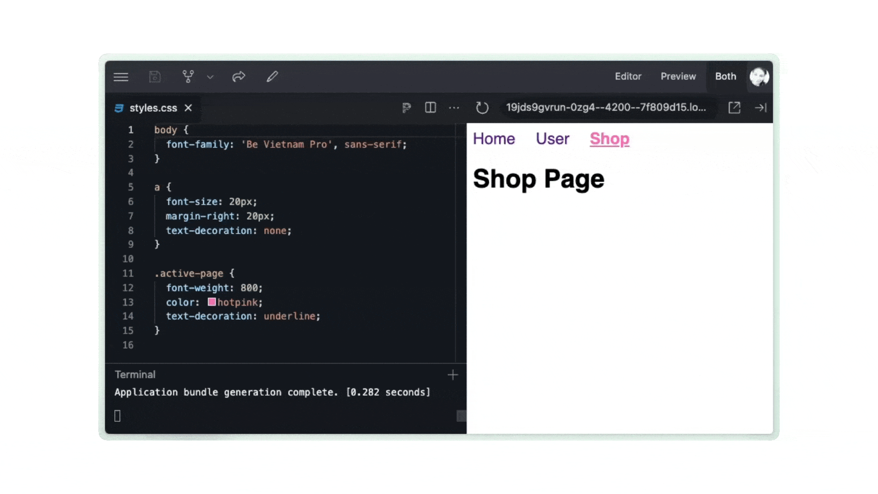Screen dimensions: 878x494
Task: Click the 'font-weight: 800;' line
Action: pyautogui.click(x=214, y=288)
